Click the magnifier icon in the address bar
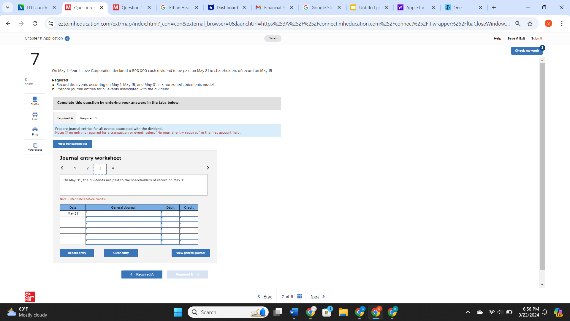Viewport: 570px width, 321px height. [x=518, y=23]
